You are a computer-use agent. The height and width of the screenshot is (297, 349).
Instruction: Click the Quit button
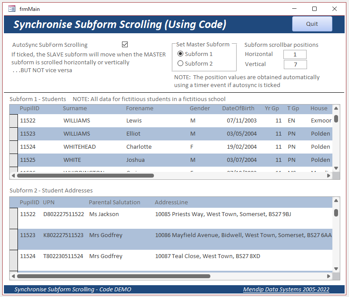tap(312, 24)
